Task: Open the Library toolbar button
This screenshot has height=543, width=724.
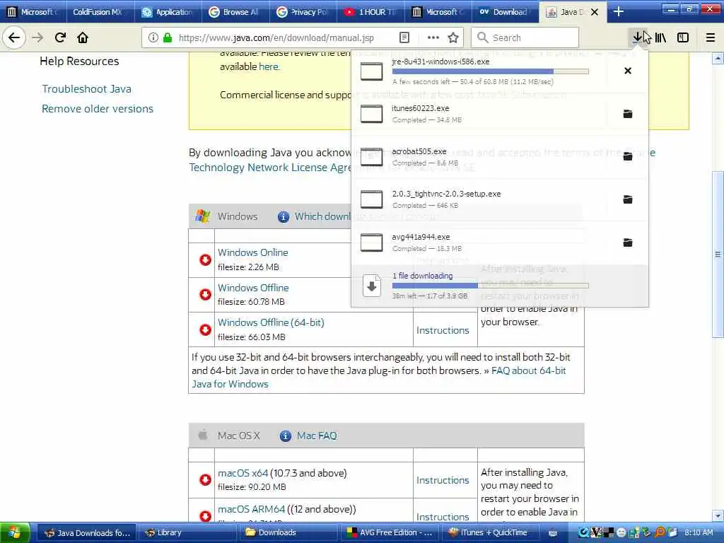Action: click(661, 37)
